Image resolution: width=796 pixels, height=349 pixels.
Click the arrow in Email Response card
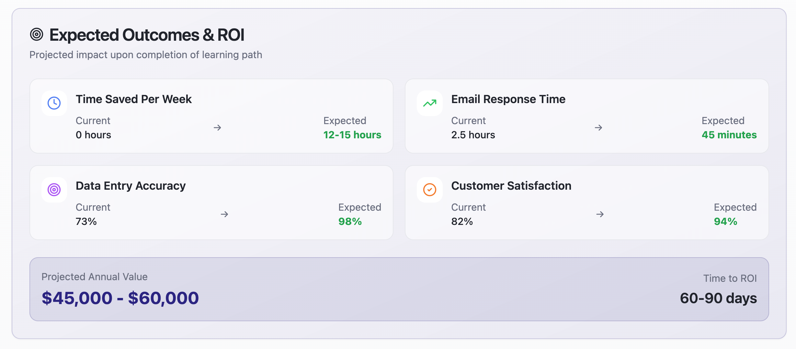click(x=598, y=128)
